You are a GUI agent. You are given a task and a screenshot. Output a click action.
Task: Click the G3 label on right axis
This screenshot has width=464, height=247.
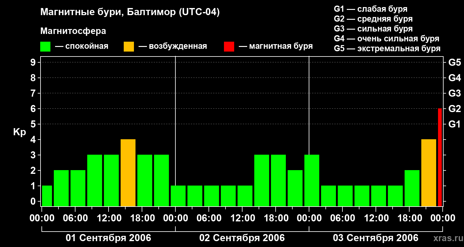454,93
